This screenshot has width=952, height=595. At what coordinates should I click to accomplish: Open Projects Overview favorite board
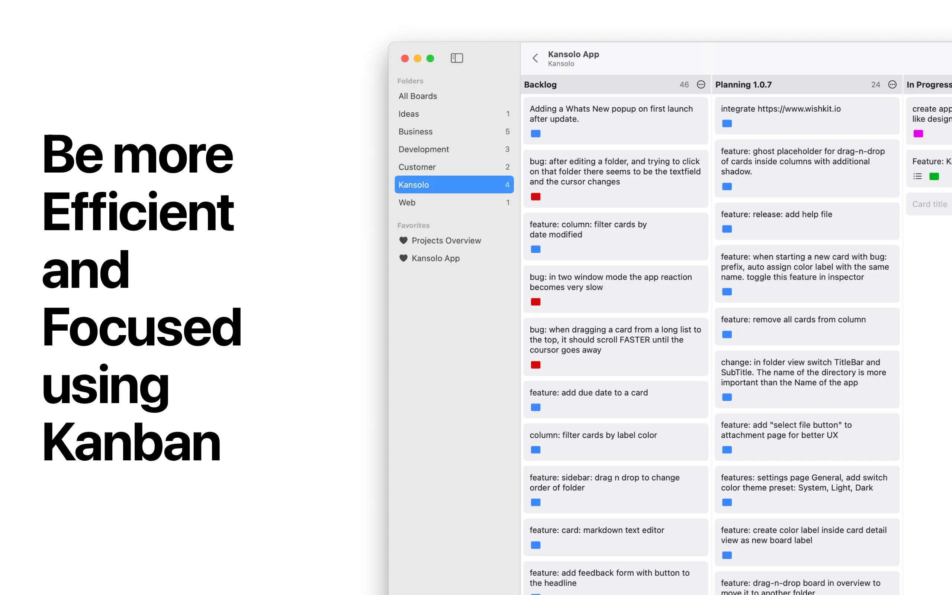click(446, 241)
